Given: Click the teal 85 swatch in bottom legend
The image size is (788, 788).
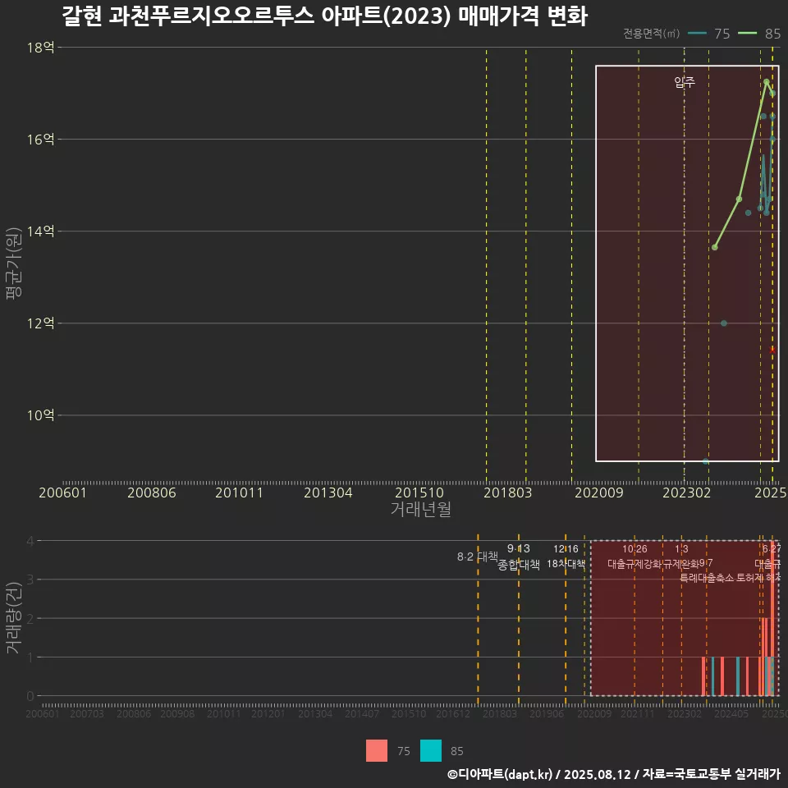Looking at the screenshot, I should click(x=431, y=750).
